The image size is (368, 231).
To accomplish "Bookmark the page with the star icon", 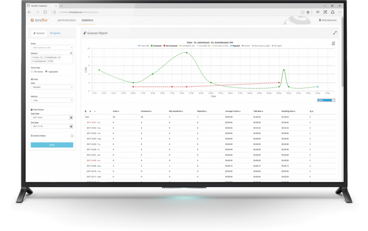I will [308, 12].
